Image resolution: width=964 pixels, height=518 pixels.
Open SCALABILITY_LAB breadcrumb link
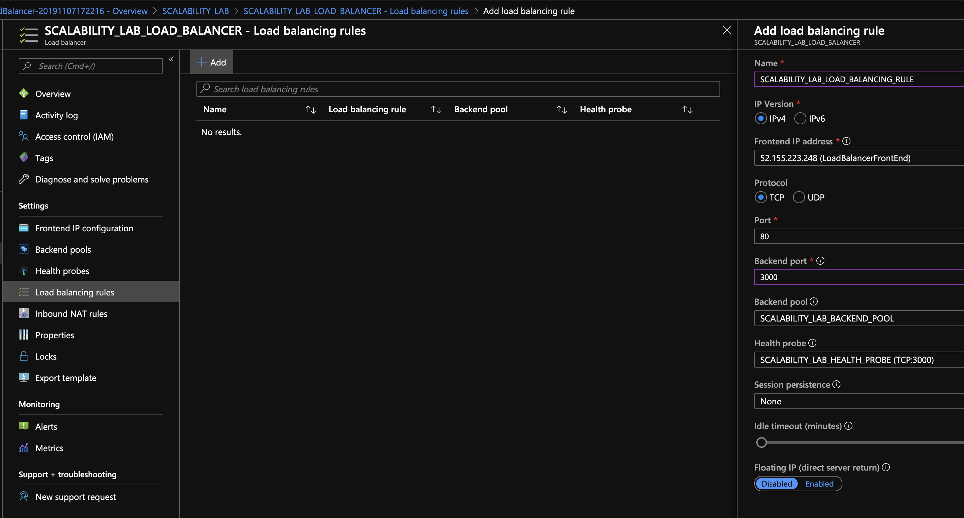(195, 11)
